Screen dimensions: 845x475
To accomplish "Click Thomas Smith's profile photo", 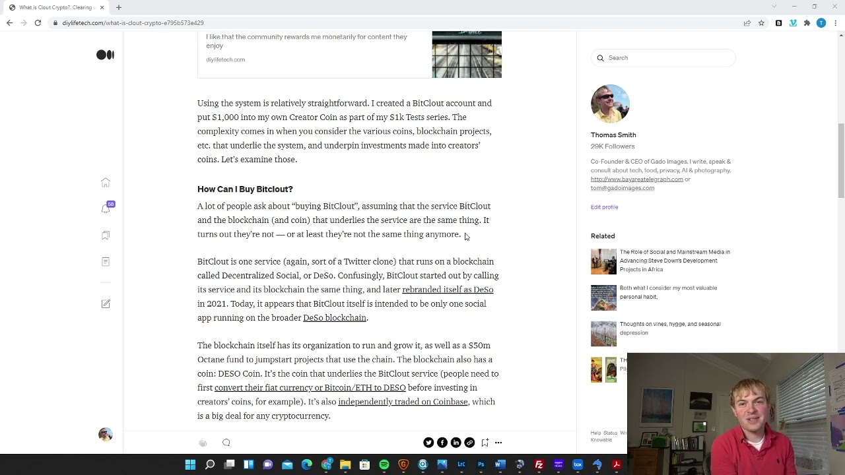I will 610,104.
